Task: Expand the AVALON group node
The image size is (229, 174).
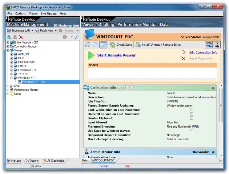Action: [x=12, y=54]
